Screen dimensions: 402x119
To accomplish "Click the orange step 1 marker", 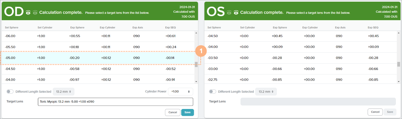I will coord(201,51).
